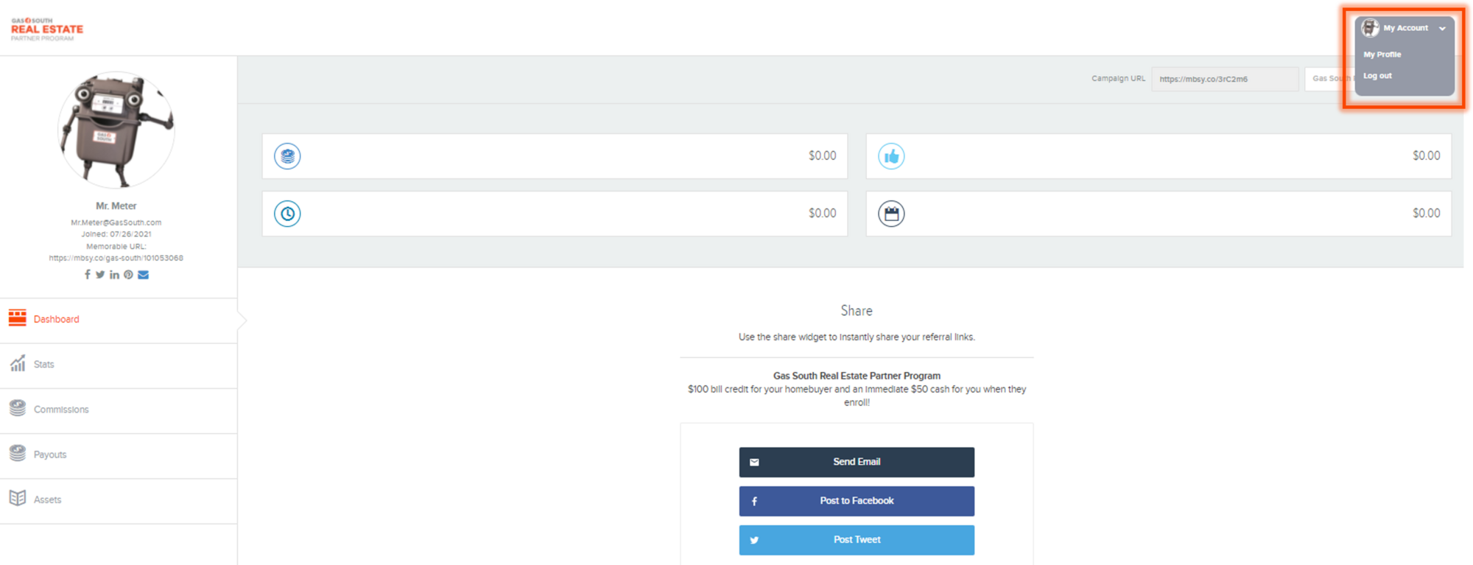
Task: Click the Stats bar chart icon
Action: [x=18, y=363]
